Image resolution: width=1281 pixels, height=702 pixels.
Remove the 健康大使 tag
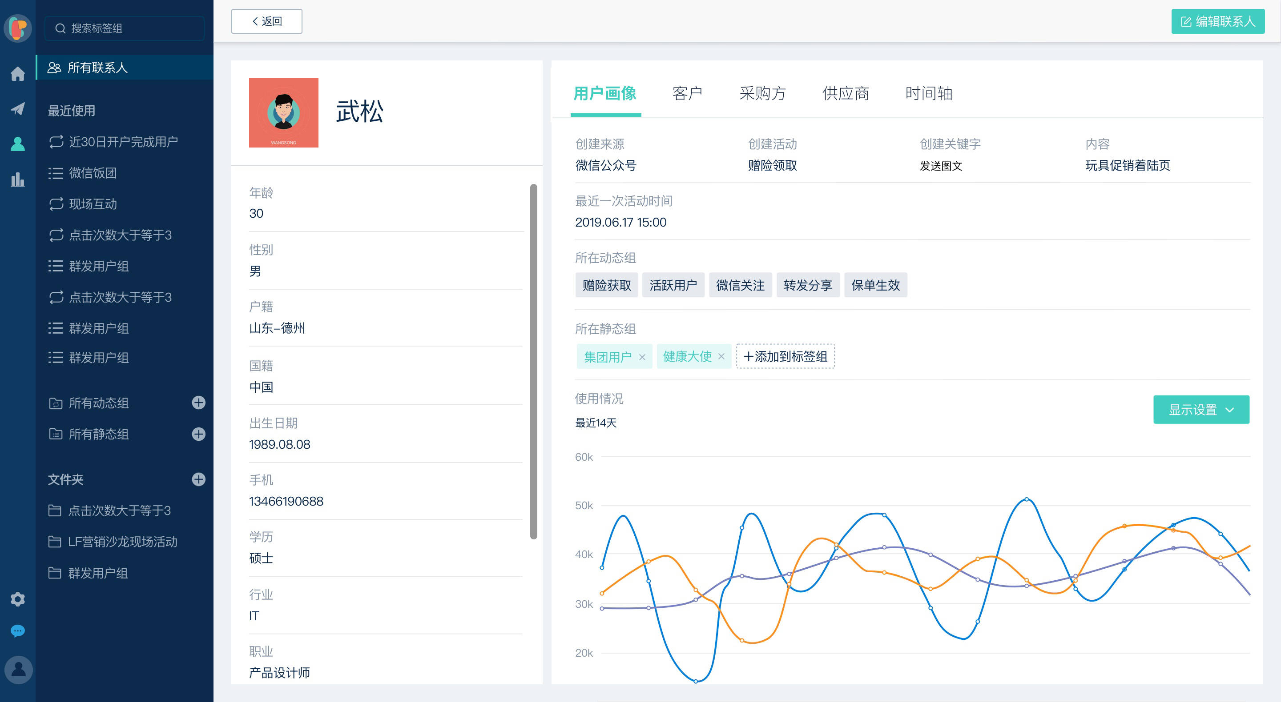point(721,356)
